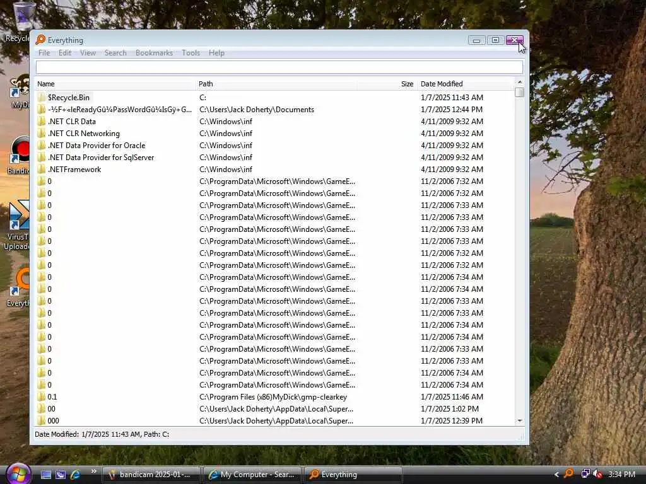Select the Bandicam desktop shortcut

18,156
